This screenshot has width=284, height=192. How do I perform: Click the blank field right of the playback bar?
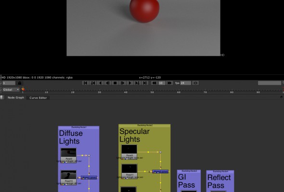270,83
